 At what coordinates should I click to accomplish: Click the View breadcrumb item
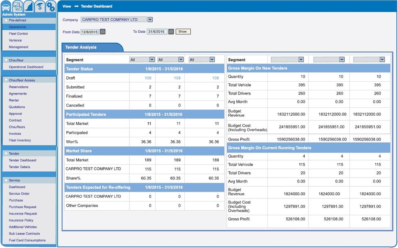pos(67,6)
